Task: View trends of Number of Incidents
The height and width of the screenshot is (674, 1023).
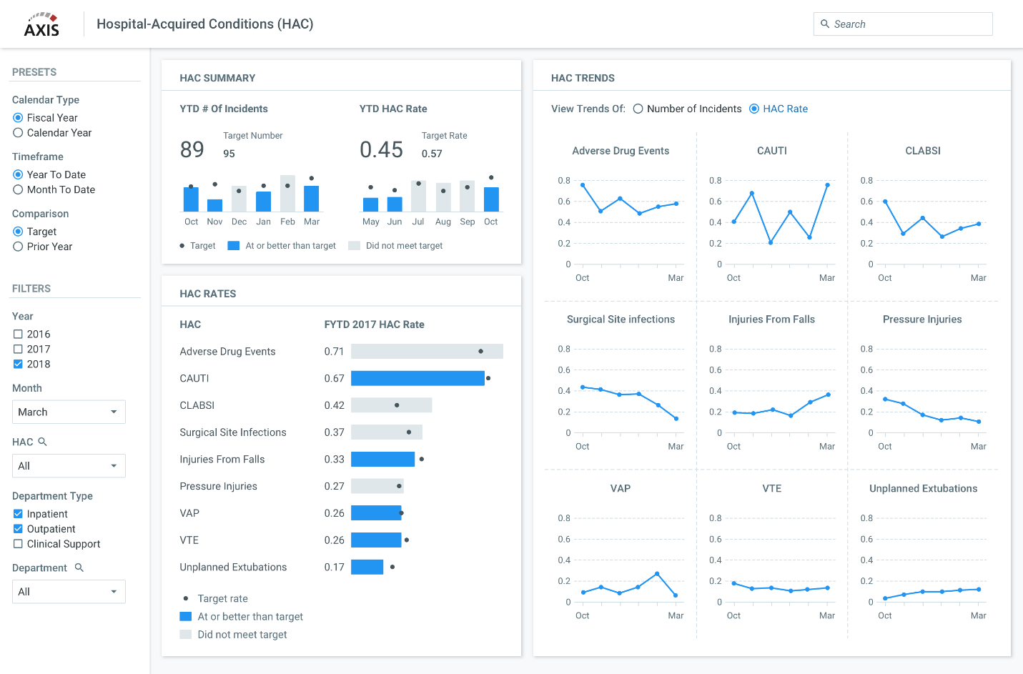Action: tap(637, 109)
